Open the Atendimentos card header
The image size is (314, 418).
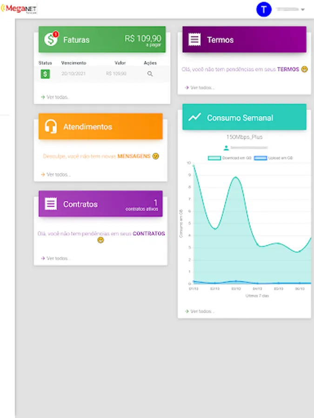click(x=100, y=126)
